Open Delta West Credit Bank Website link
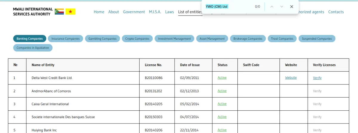The width and height of the screenshot is (358, 133). click(x=291, y=78)
